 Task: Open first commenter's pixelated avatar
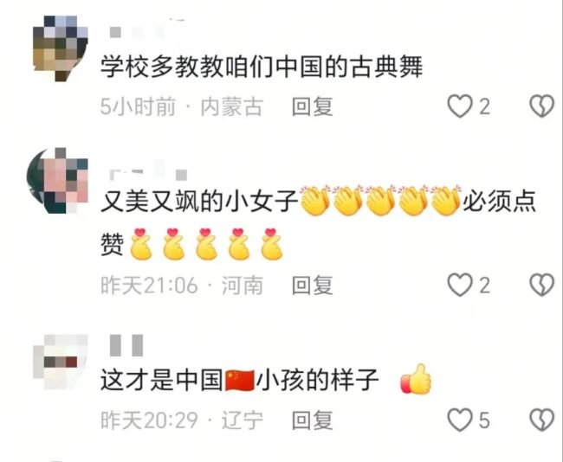(61, 48)
